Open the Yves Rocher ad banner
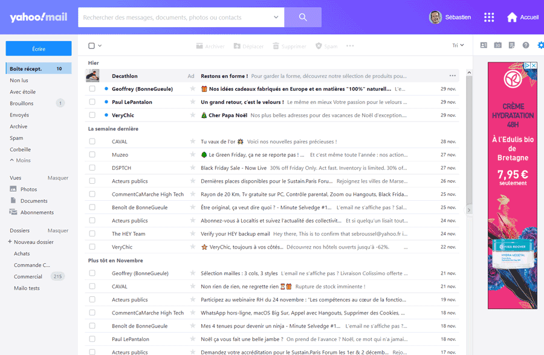Image resolution: width=544 pixels, height=355 pixels. click(x=513, y=185)
